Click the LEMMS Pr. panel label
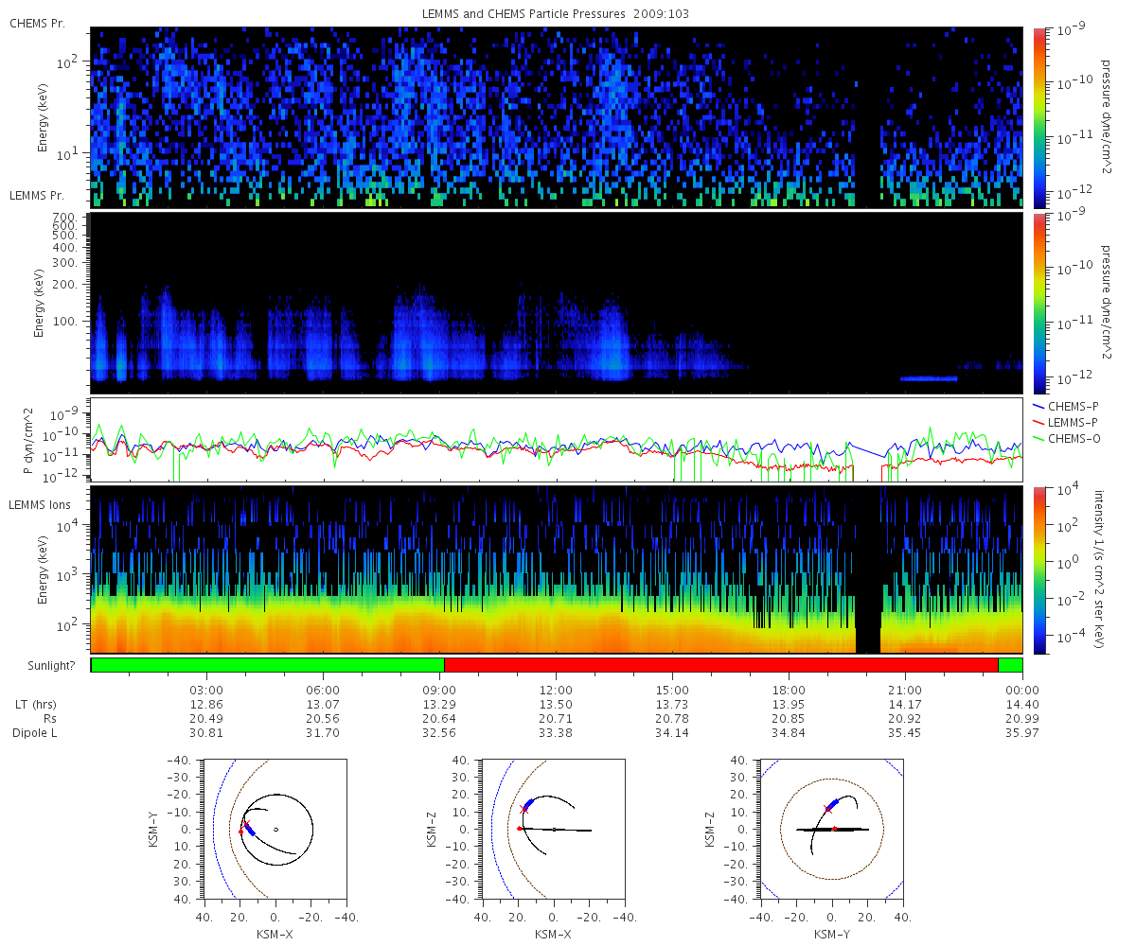Image resolution: width=1136 pixels, height=946 pixels. (x=35, y=196)
